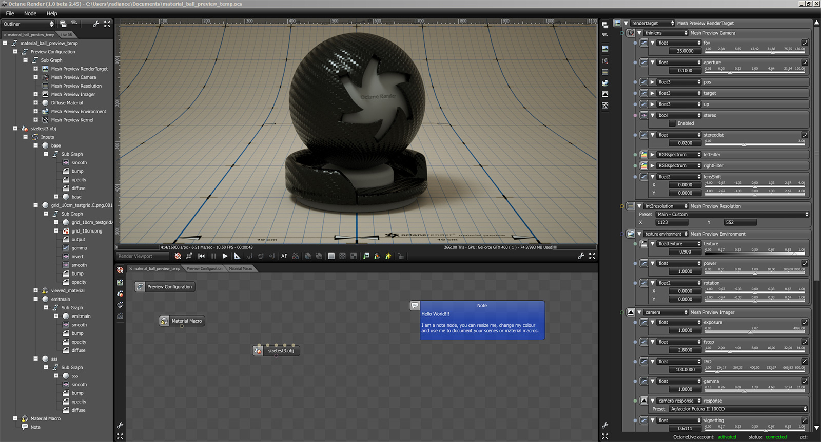Click the kernel icon in inspector sidebar

tap(605, 106)
